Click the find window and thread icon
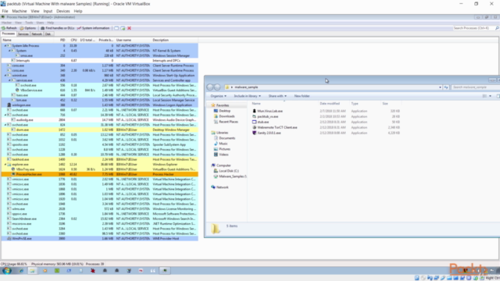500x281 pixels. (x=123, y=28)
